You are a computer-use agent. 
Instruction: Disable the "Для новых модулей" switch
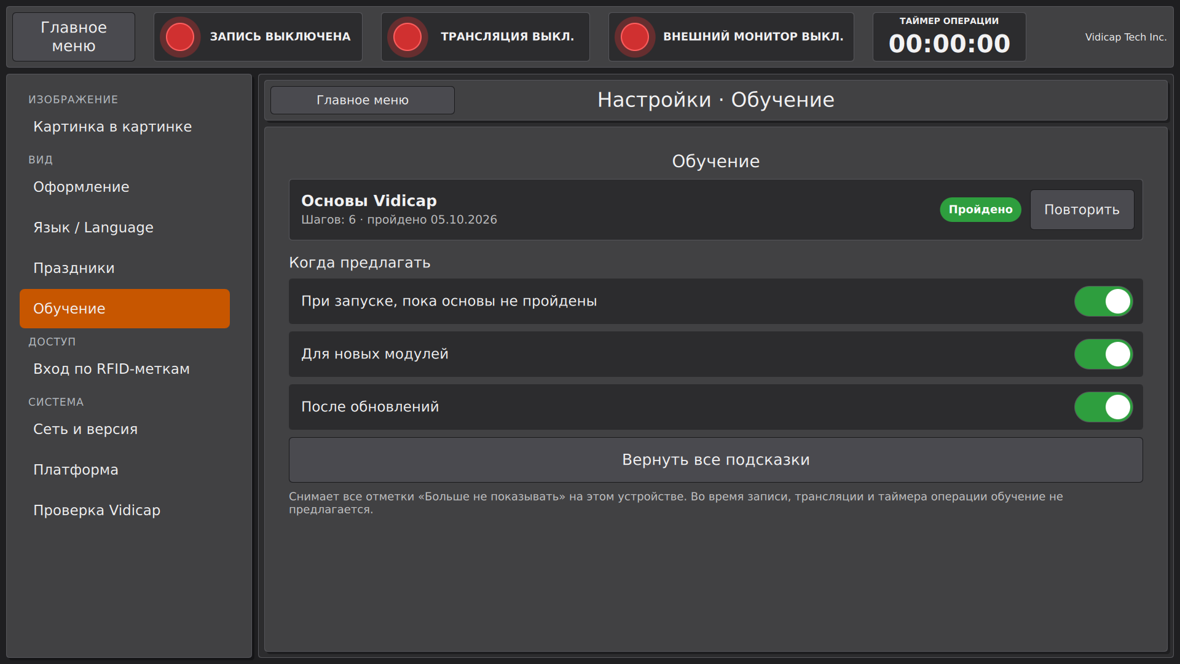click(x=1103, y=354)
